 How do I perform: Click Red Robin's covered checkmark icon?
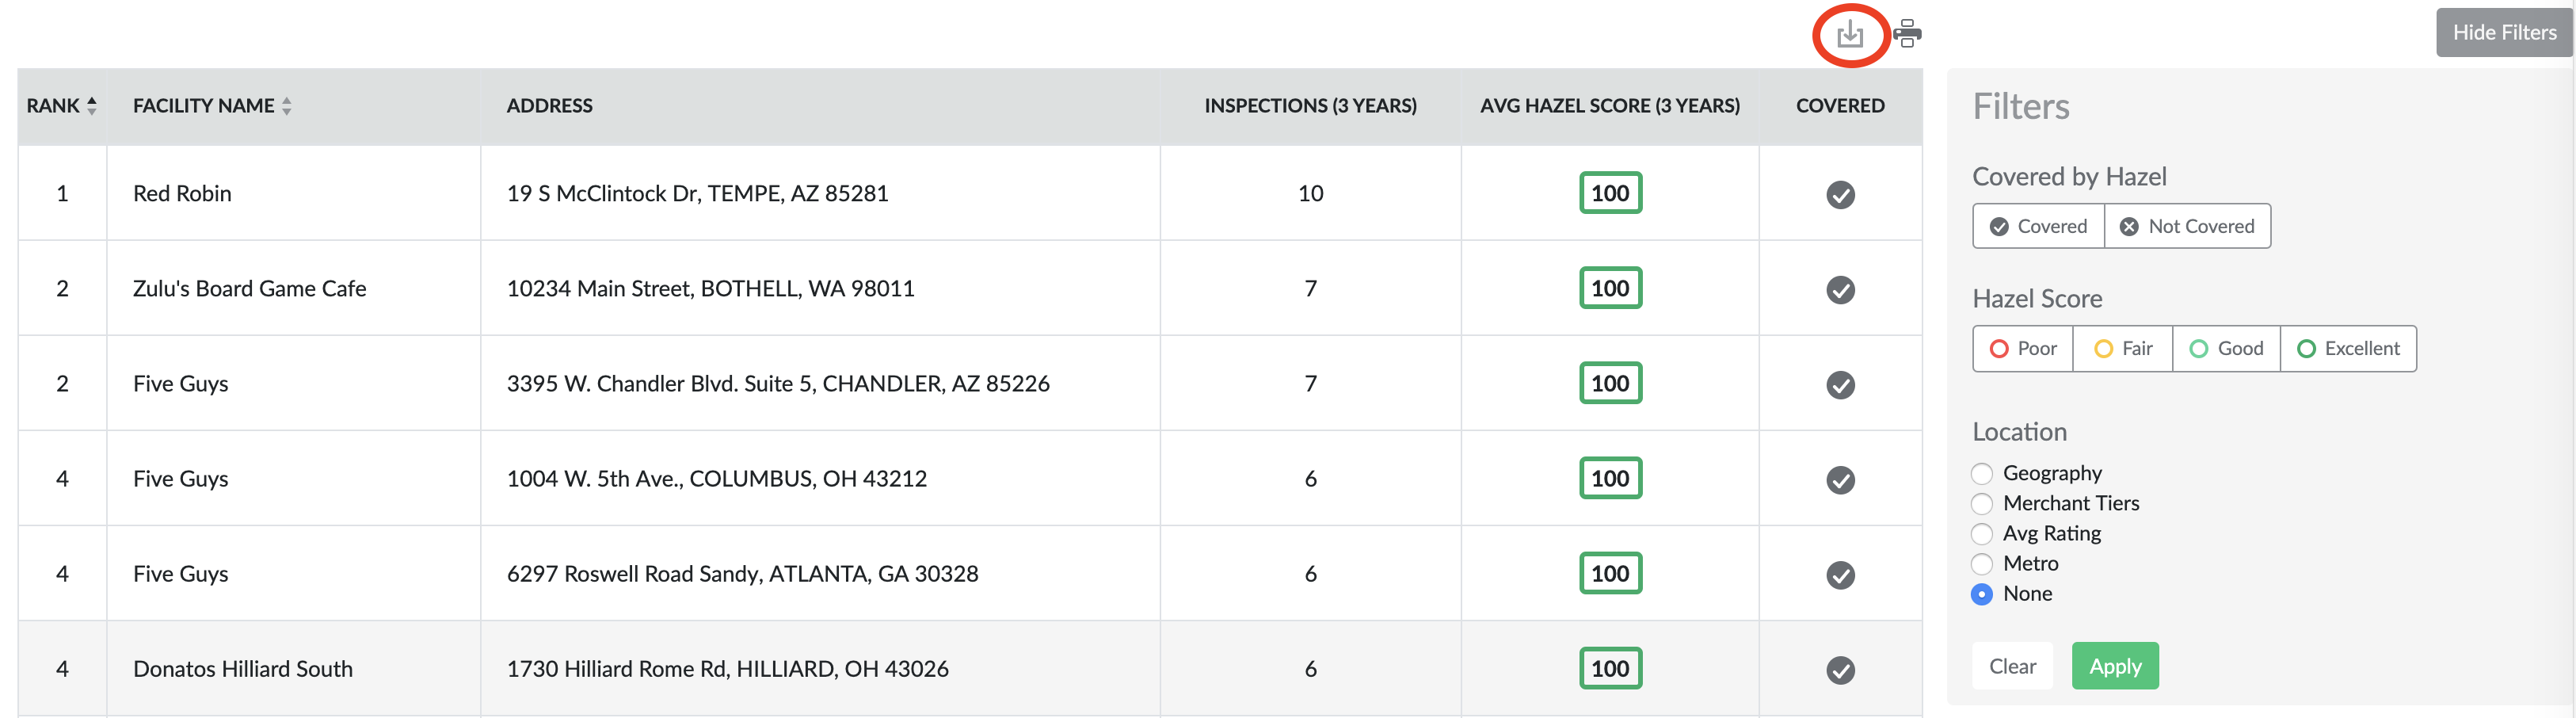[1840, 194]
